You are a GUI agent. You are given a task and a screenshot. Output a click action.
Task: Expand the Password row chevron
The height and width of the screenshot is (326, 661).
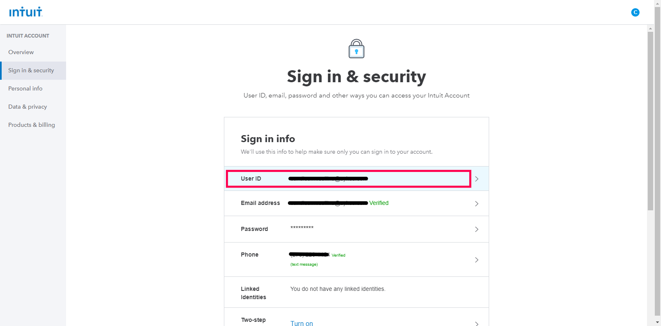[477, 229]
